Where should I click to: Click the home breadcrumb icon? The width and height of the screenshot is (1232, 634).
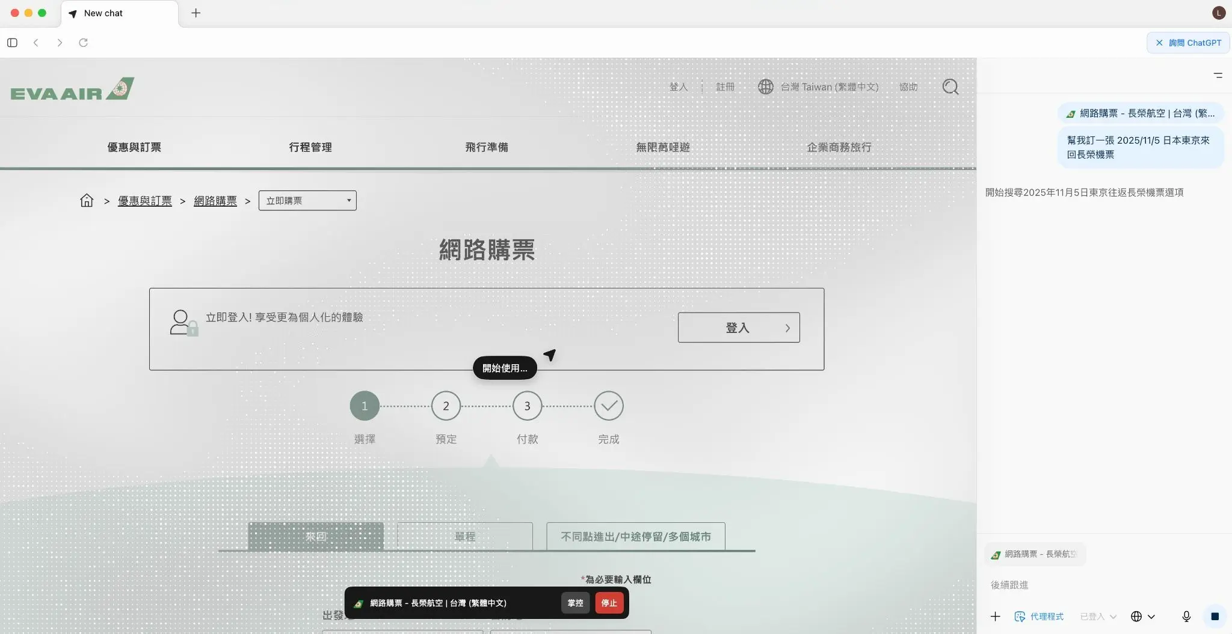87,200
